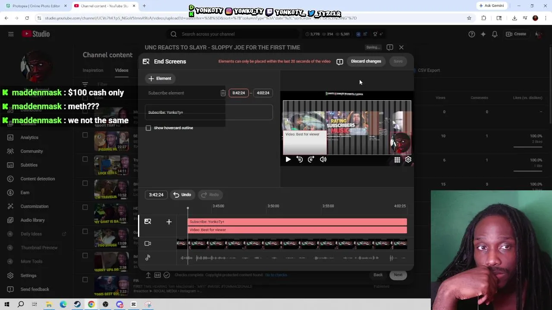Select the Video: Best for viewer preview element
552x310 pixels.
pyautogui.click(x=305, y=143)
